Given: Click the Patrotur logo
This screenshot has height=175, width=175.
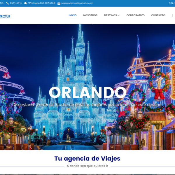Looking at the screenshot, I should [x=5, y=16].
